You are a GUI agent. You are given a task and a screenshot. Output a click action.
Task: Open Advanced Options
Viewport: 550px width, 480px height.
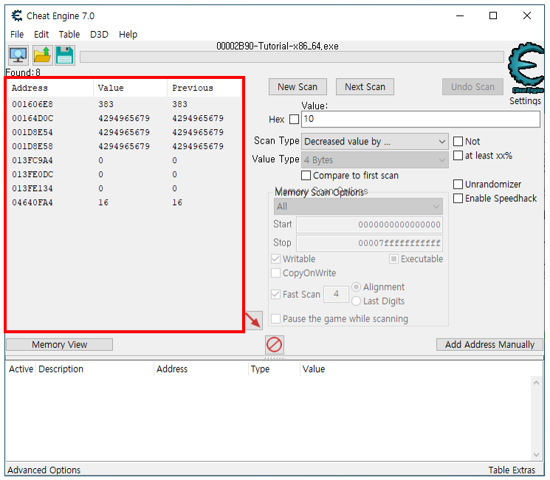[x=44, y=470]
